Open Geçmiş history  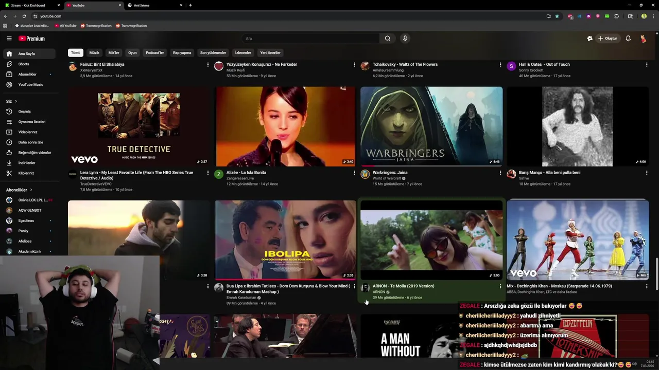(x=29, y=112)
